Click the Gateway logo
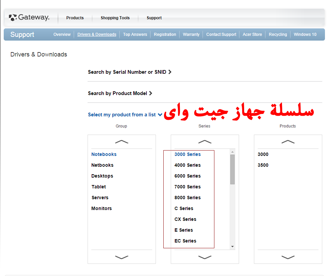The width and height of the screenshot is (328, 276). coord(29,17)
